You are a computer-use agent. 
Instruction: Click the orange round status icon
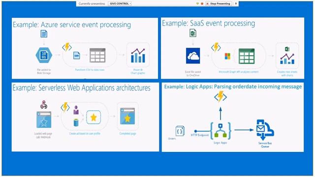tap(202, 3)
